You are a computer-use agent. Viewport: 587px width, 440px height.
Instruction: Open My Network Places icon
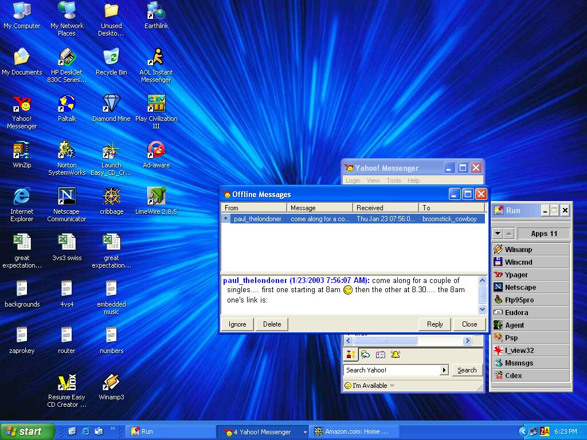[66, 19]
